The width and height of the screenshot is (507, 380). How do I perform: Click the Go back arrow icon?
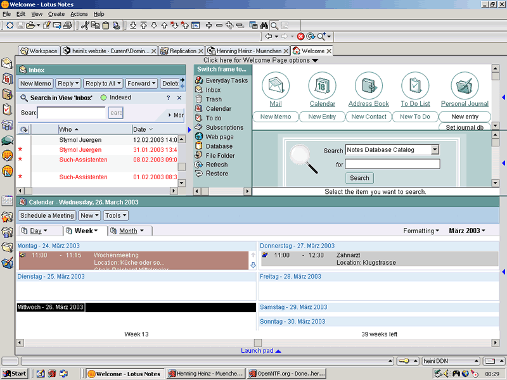268,36
